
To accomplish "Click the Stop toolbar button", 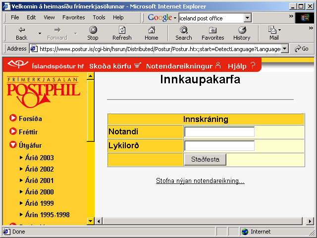I will coord(93,33).
